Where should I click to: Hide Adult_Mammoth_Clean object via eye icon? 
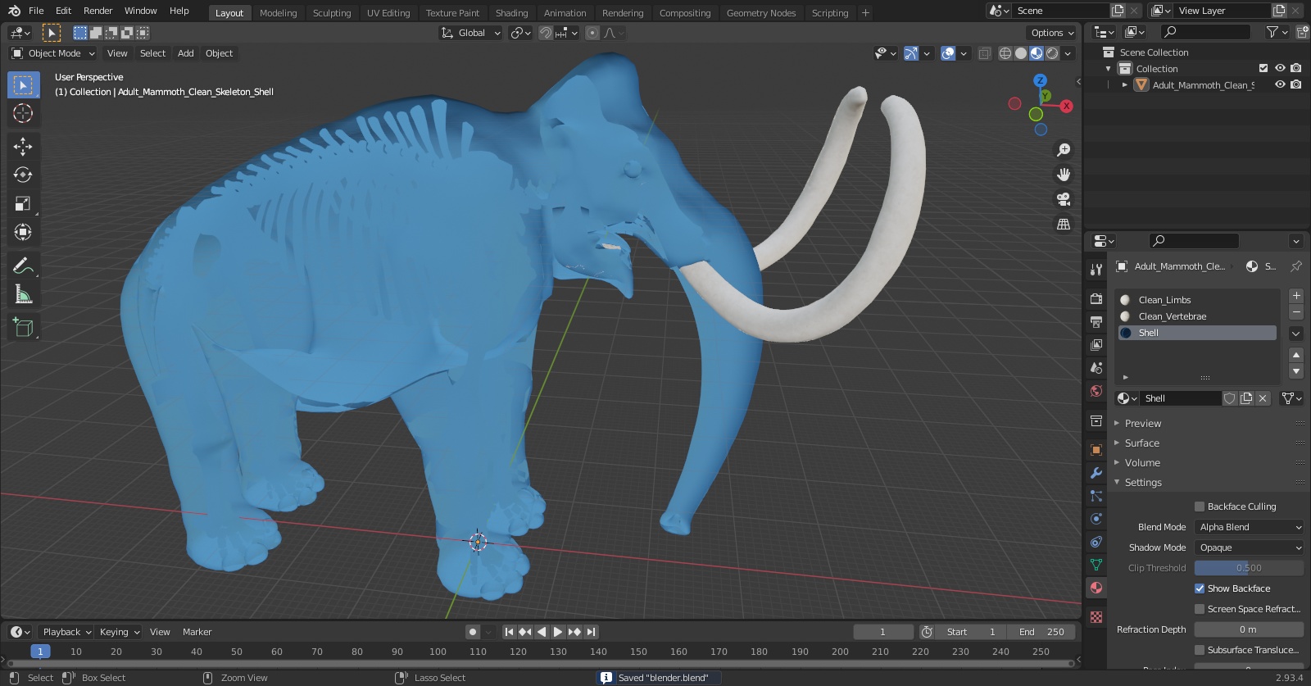(1280, 84)
